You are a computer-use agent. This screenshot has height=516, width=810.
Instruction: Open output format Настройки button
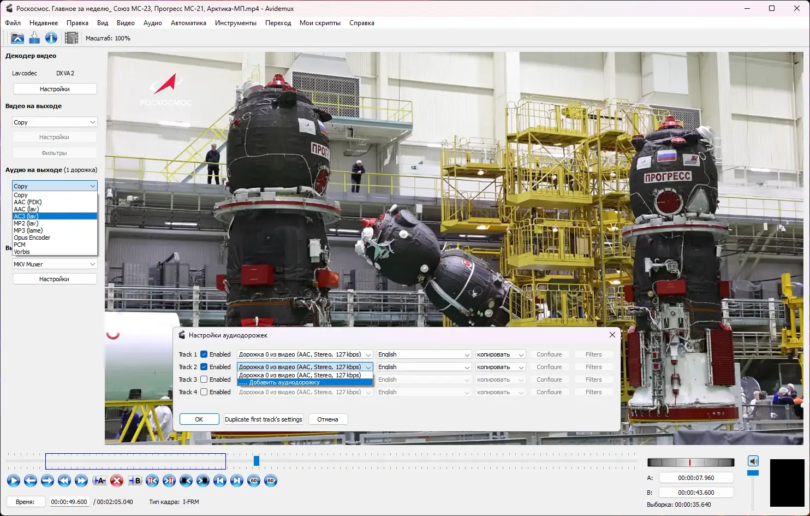pyautogui.click(x=55, y=279)
